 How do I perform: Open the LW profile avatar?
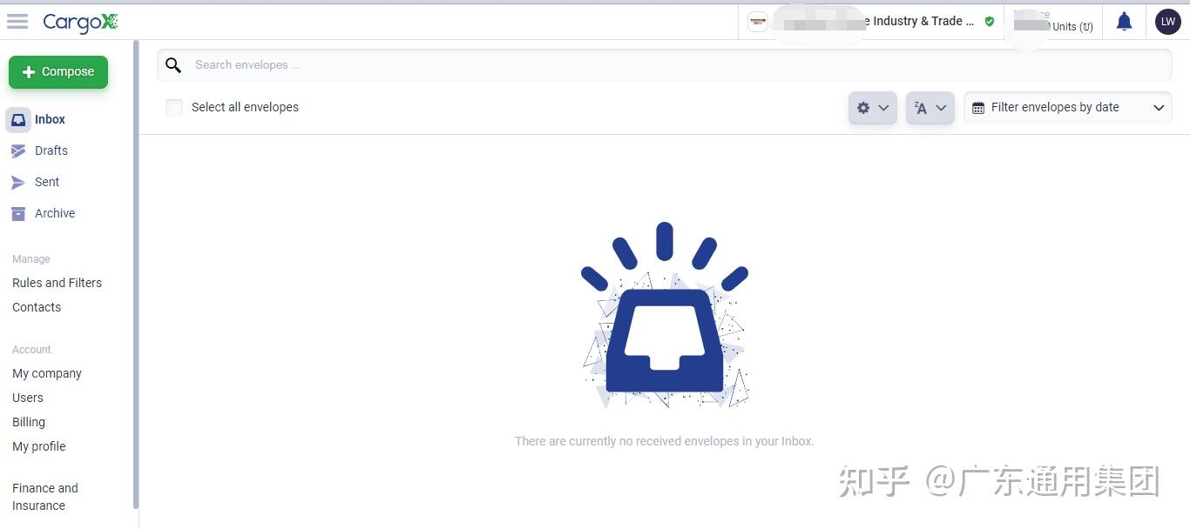[1167, 21]
